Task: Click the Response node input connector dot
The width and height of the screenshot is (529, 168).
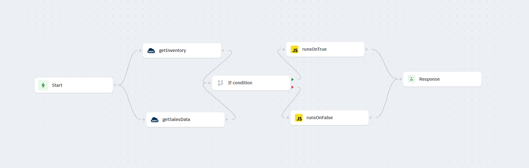Action: [x=401, y=79]
